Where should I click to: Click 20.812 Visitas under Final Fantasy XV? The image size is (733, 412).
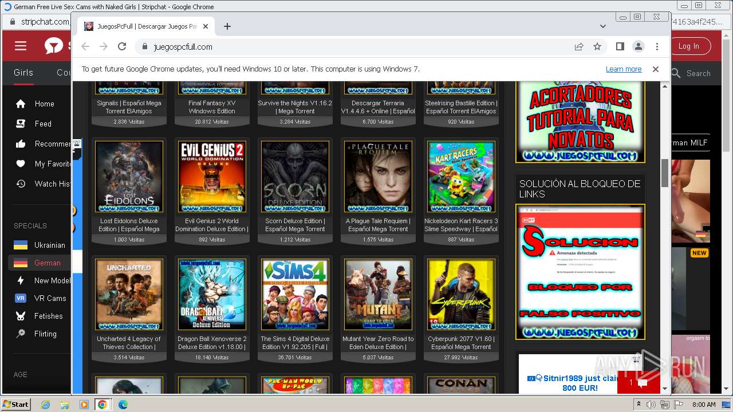coord(212,121)
